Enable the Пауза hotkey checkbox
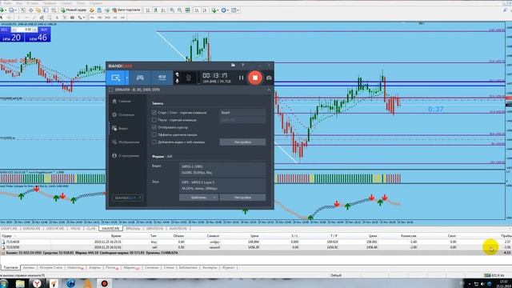 [x=154, y=120]
